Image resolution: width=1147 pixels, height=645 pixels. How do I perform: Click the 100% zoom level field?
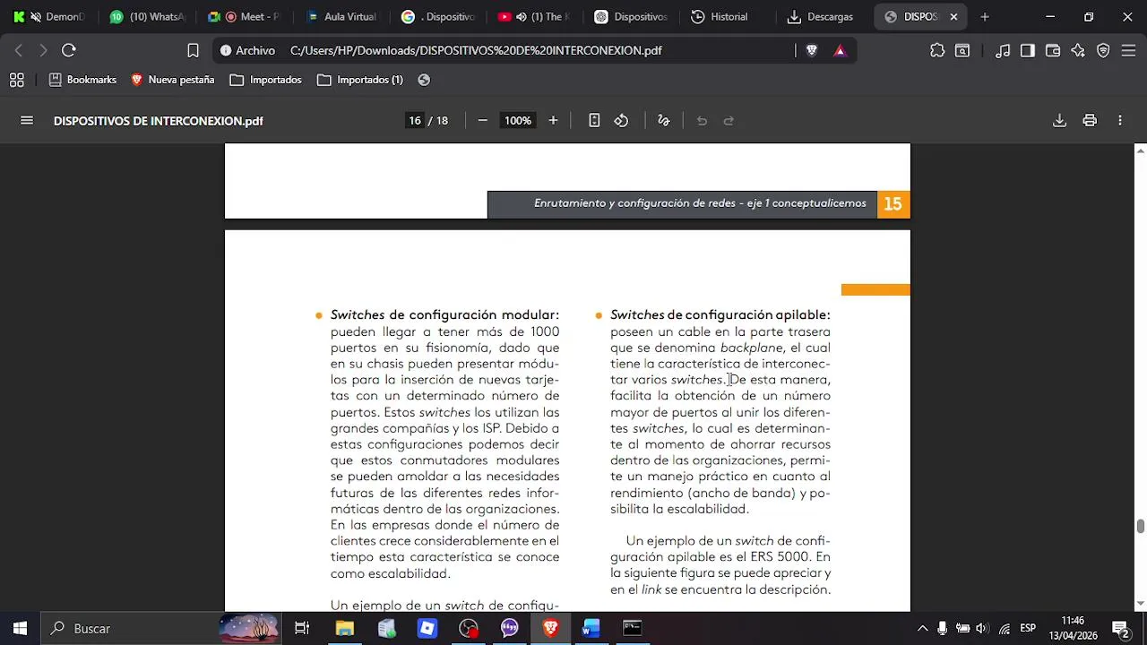517,121
